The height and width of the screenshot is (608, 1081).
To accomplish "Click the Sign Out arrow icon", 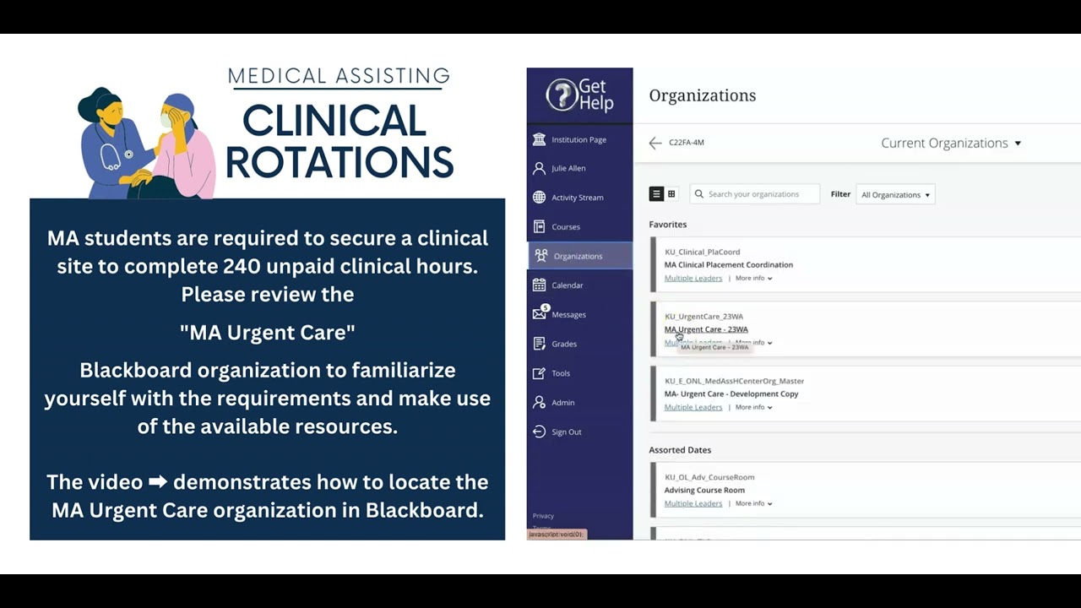I will coord(539,432).
